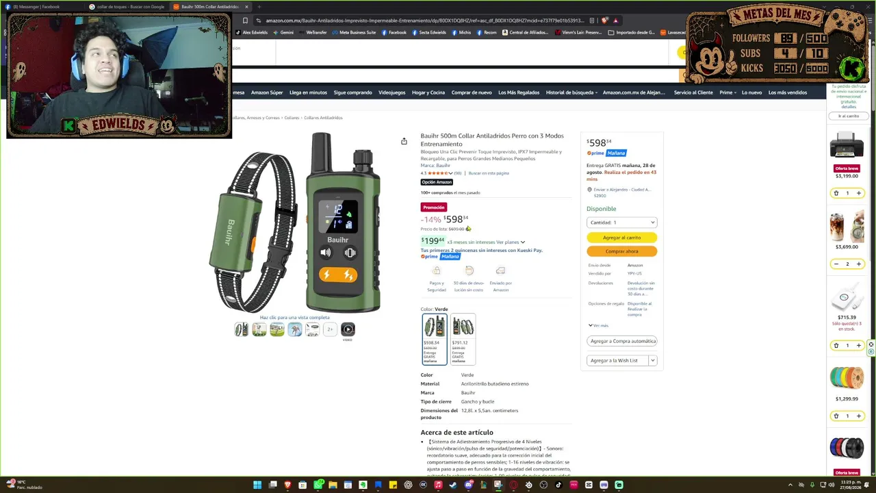Open File Explorer from the taskbar

333,485
